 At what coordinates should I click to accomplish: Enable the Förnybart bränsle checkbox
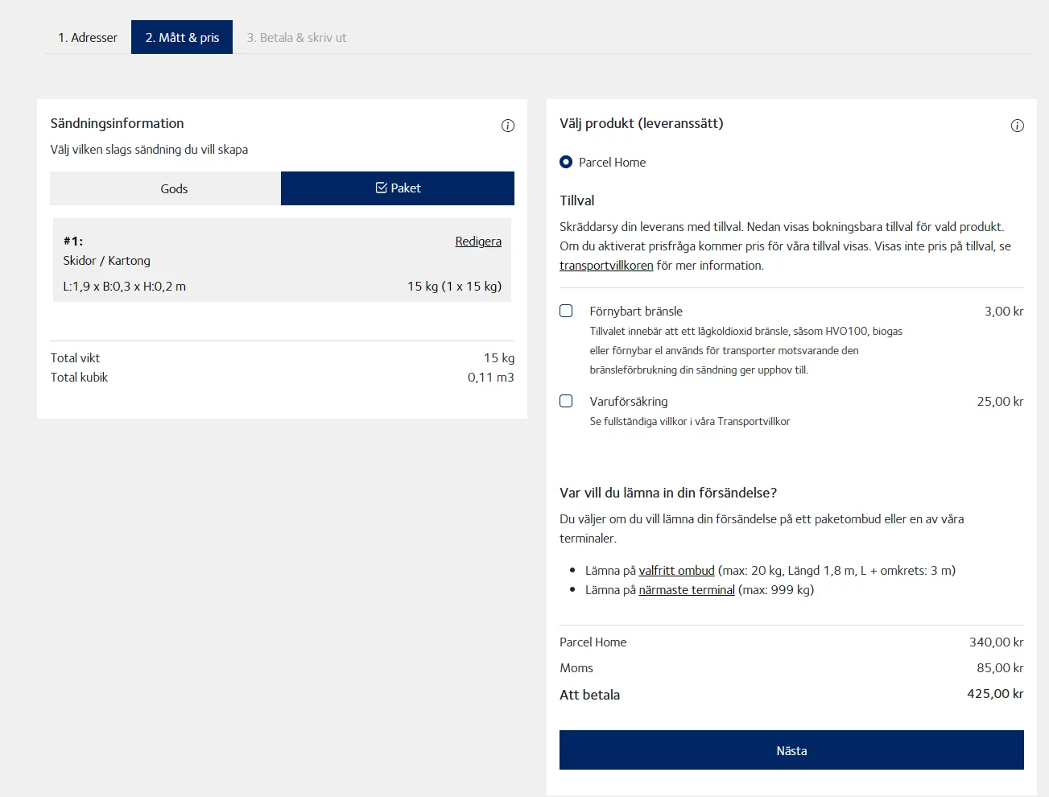(x=566, y=311)
